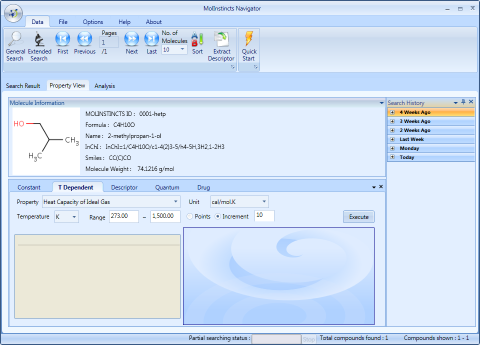Jump to Last results page
This screenshot has width=480, height=345.
(x=151, y=43)
